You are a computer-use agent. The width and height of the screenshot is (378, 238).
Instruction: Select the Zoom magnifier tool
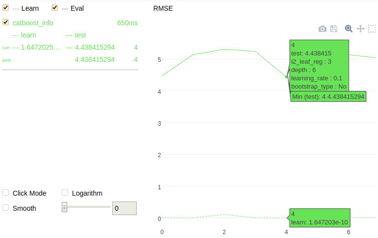(348, 29)
